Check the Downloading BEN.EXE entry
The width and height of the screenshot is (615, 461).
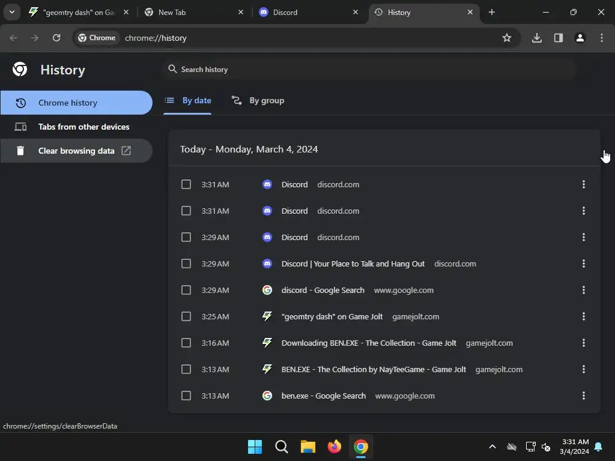point(186,343)
